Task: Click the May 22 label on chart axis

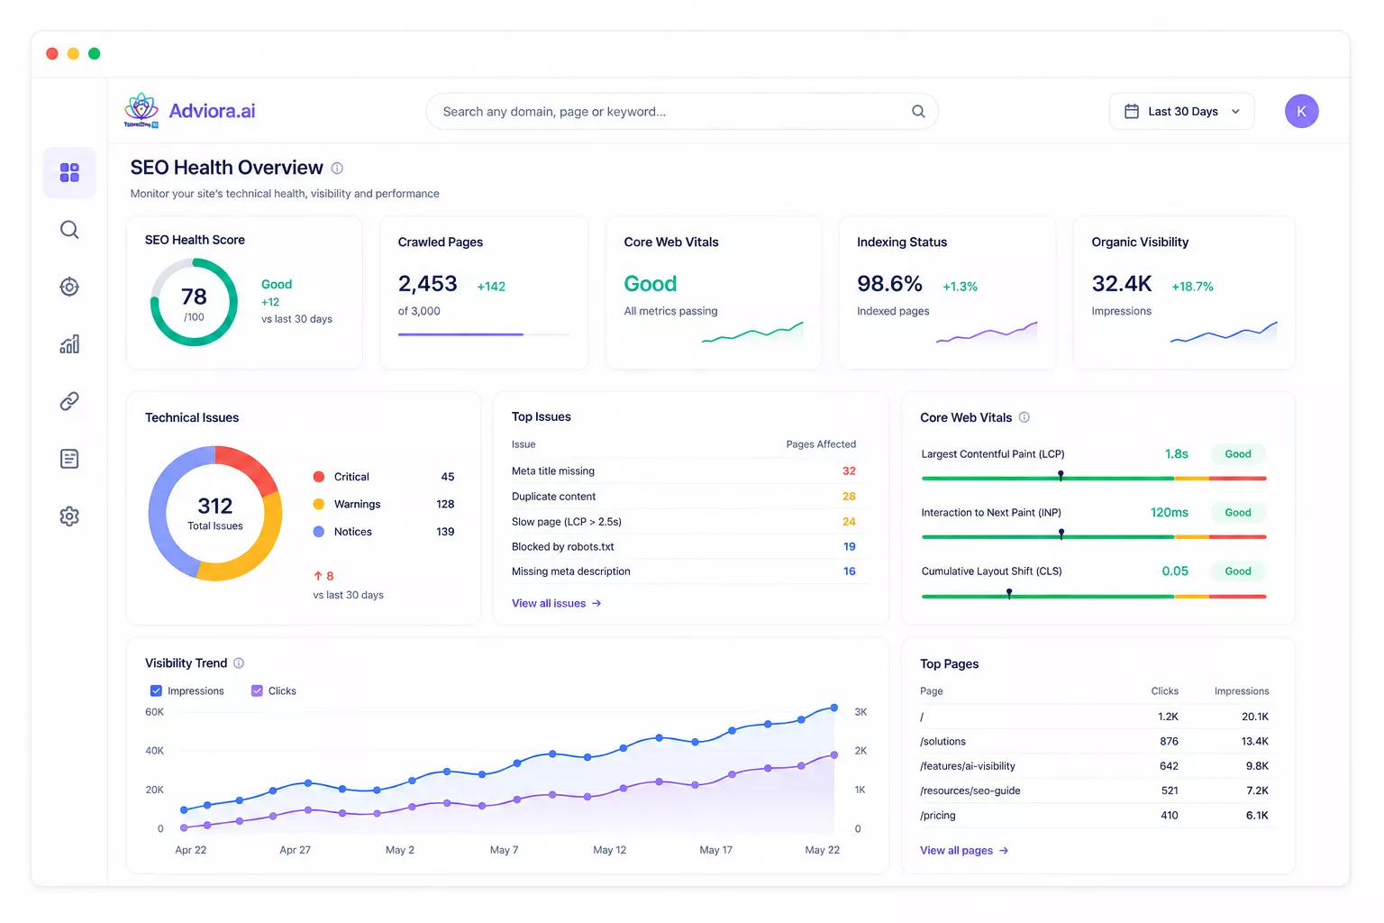Action: tap(822, 850)
